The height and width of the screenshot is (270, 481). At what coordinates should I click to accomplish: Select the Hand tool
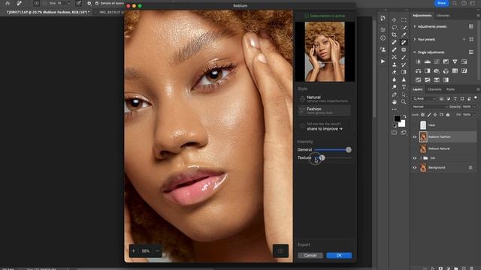394,102
